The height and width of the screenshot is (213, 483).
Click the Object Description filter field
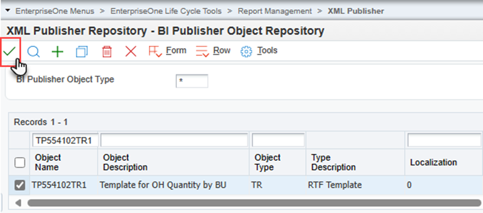coord(174,140)
